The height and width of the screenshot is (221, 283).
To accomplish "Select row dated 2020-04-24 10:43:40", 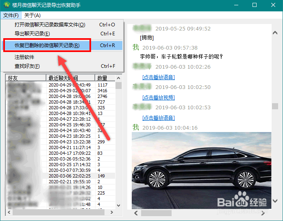I will click(x=61, y=130).
